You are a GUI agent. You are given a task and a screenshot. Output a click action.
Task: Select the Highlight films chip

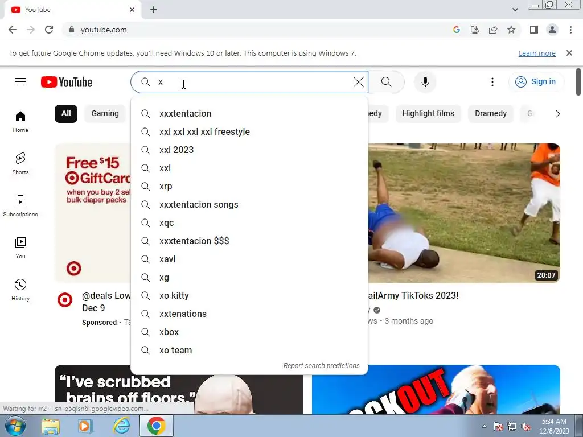(x=428, y=113)
